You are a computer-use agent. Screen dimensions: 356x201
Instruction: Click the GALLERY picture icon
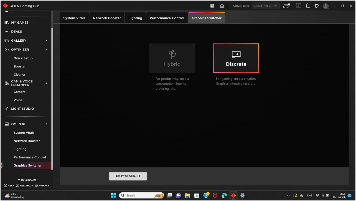click(x=7, y=41)
